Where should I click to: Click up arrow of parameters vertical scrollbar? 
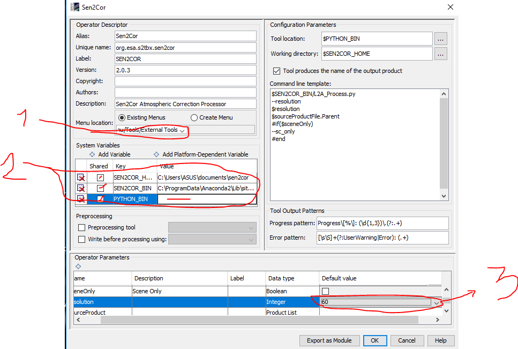tap(446, 290)
